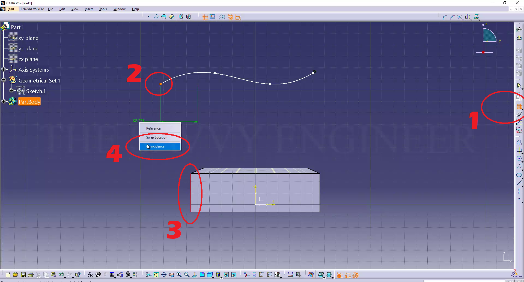Open the Insert menu

coord(88,9)
